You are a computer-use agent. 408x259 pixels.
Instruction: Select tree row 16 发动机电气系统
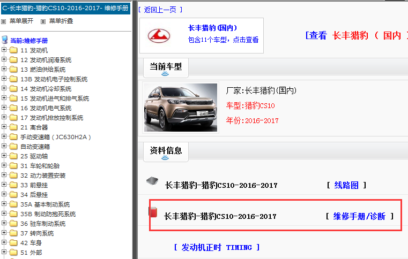point(46,108)
